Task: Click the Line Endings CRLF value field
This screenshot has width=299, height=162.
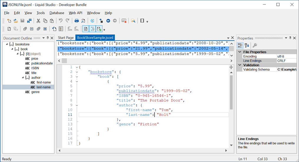Action: pyautogui.click(x=286, y=61)
